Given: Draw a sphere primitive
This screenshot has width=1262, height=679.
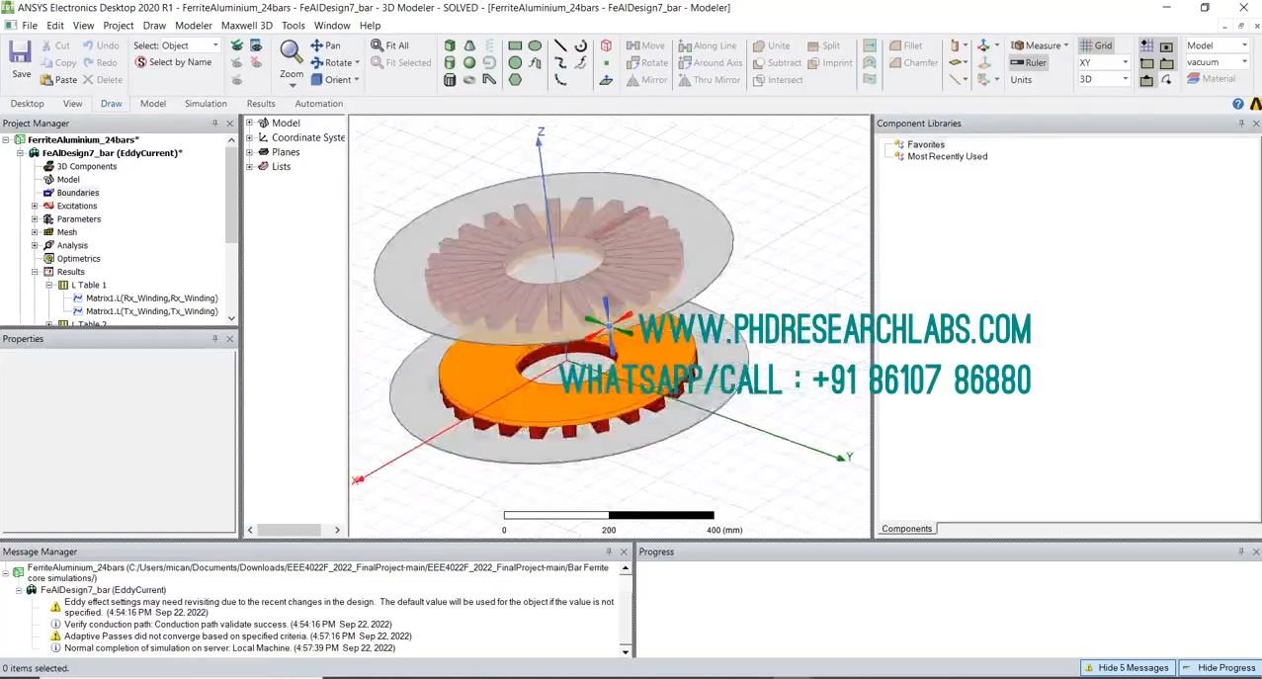Looking at the screenshot, I should tap(469, 63).
